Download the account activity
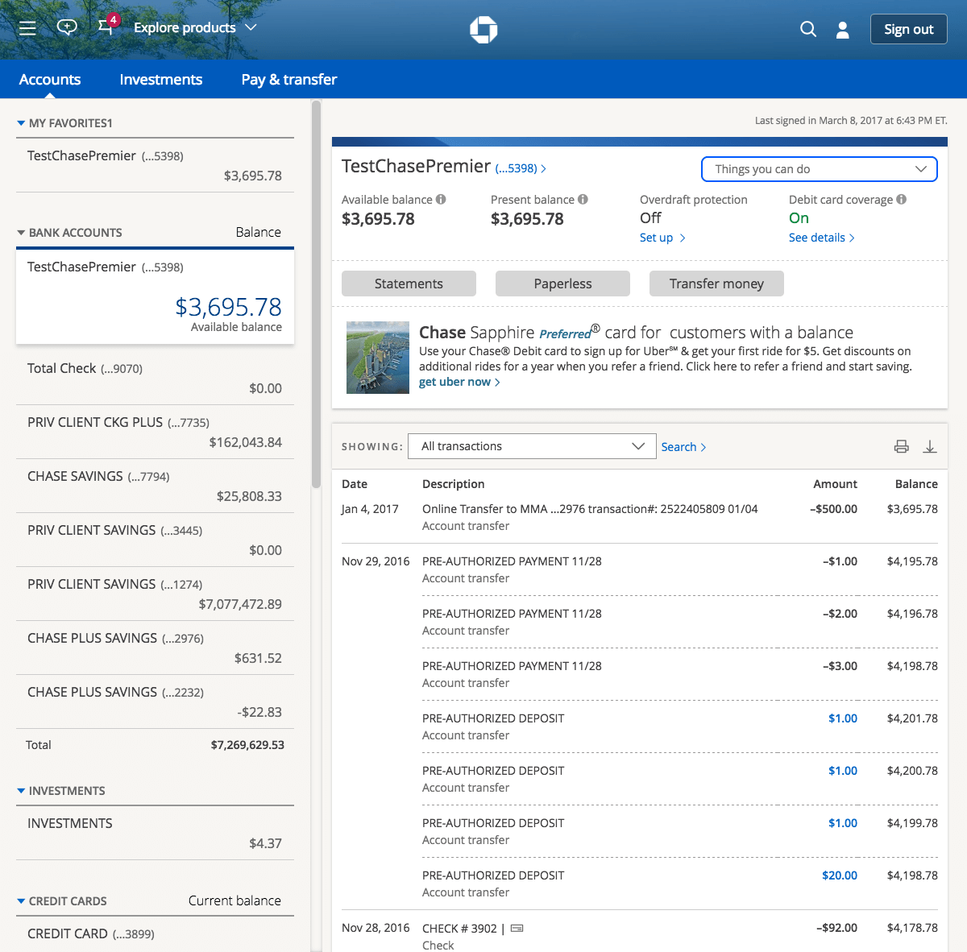This screenshot has height=952, width=967. click(930, 446)
